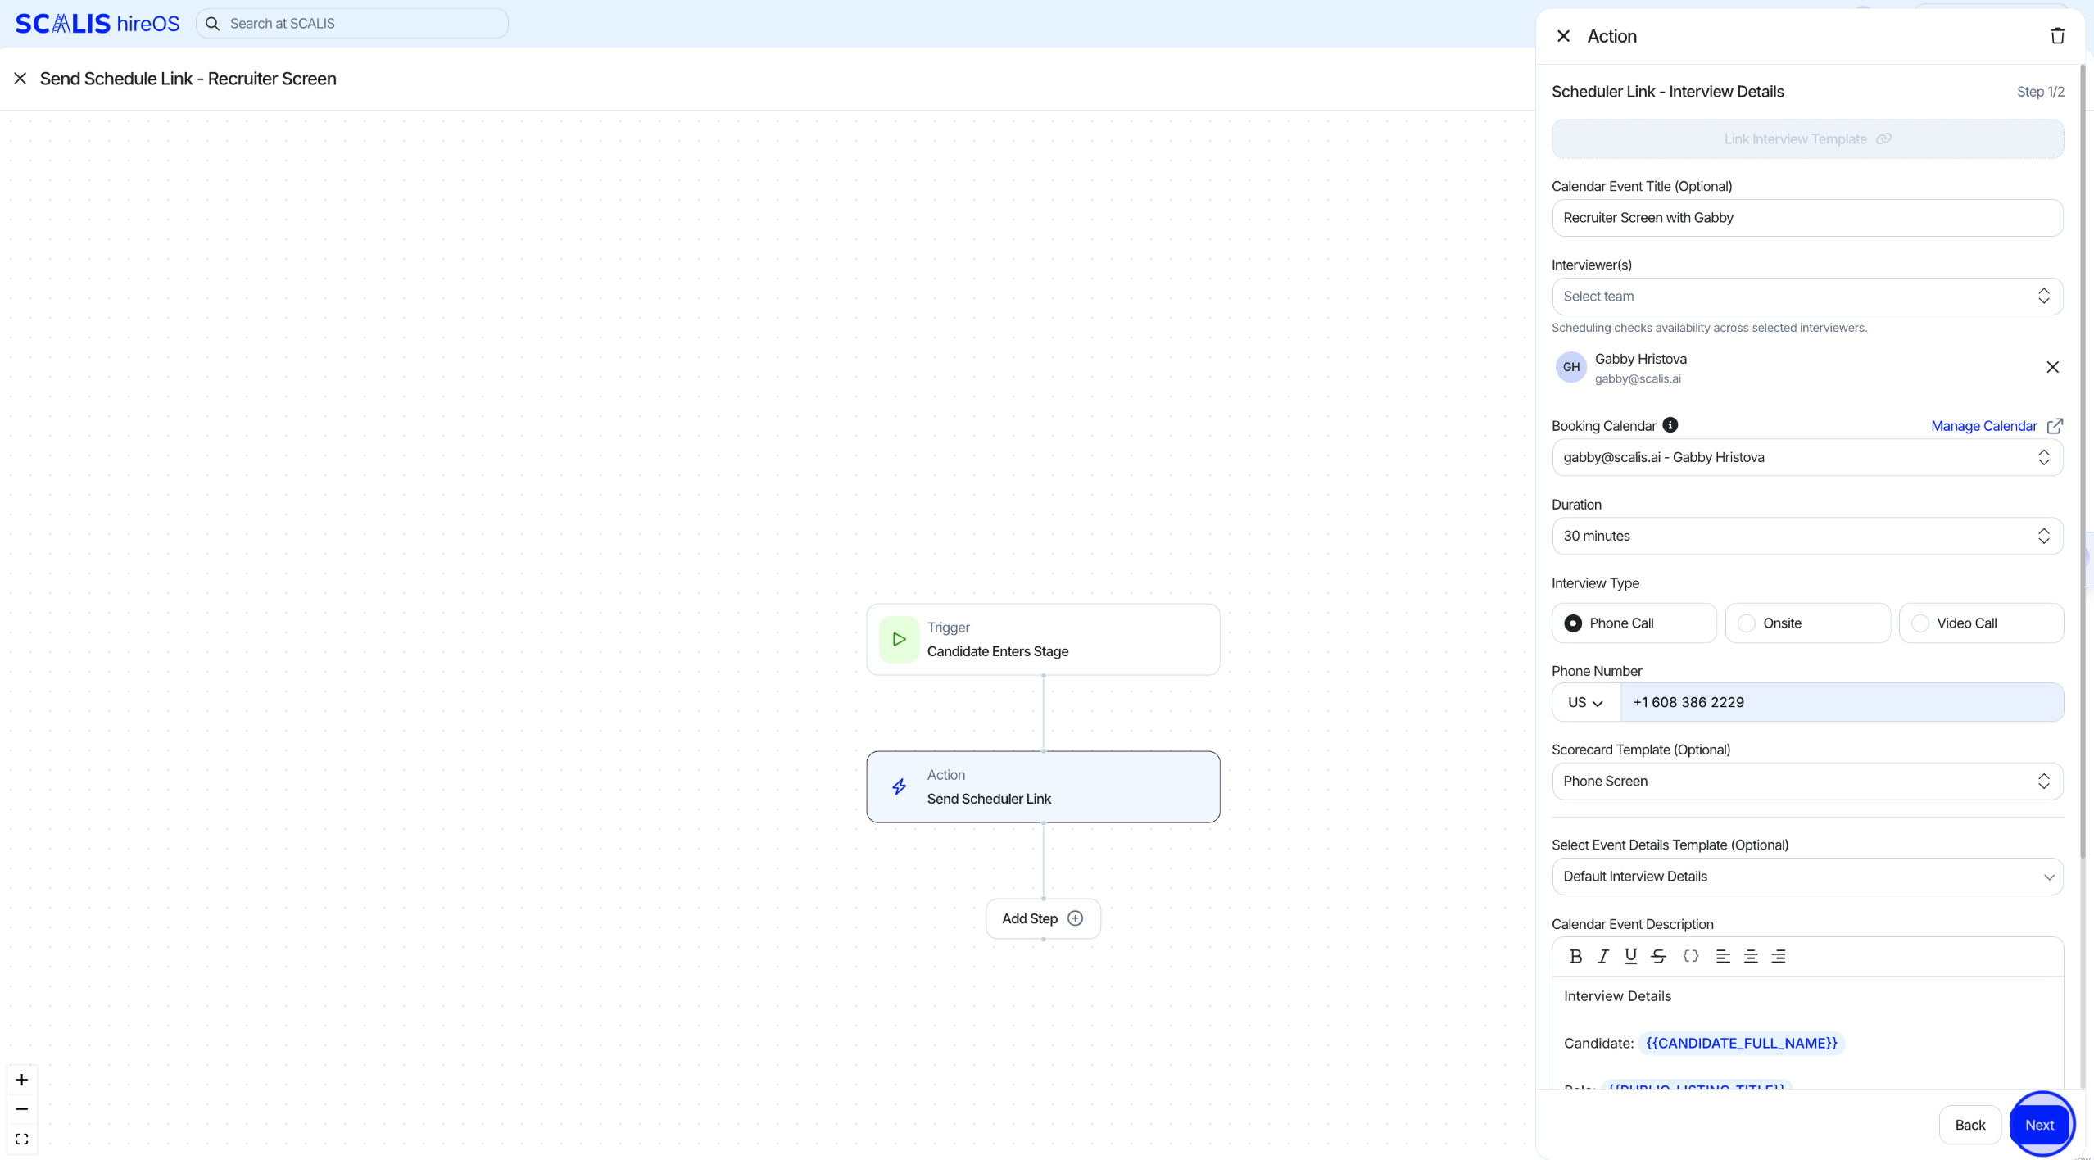The image size is (2094, 1160).
Task: Click the GH avatar of Gabby Hristova
Action: (1570, 367)
